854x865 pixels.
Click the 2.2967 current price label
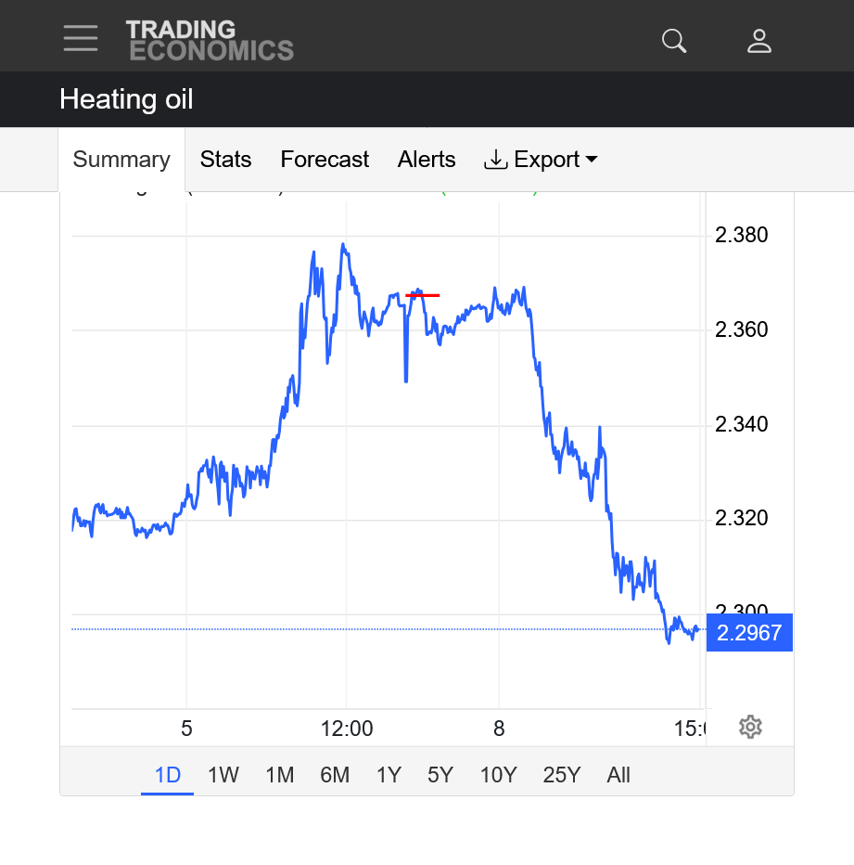(749, 633)
